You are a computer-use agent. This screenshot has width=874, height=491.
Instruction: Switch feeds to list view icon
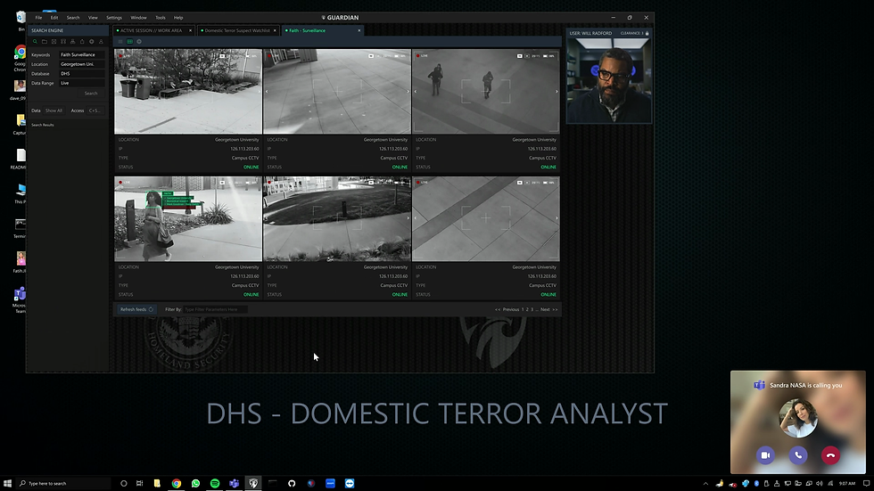pos(120,42)
